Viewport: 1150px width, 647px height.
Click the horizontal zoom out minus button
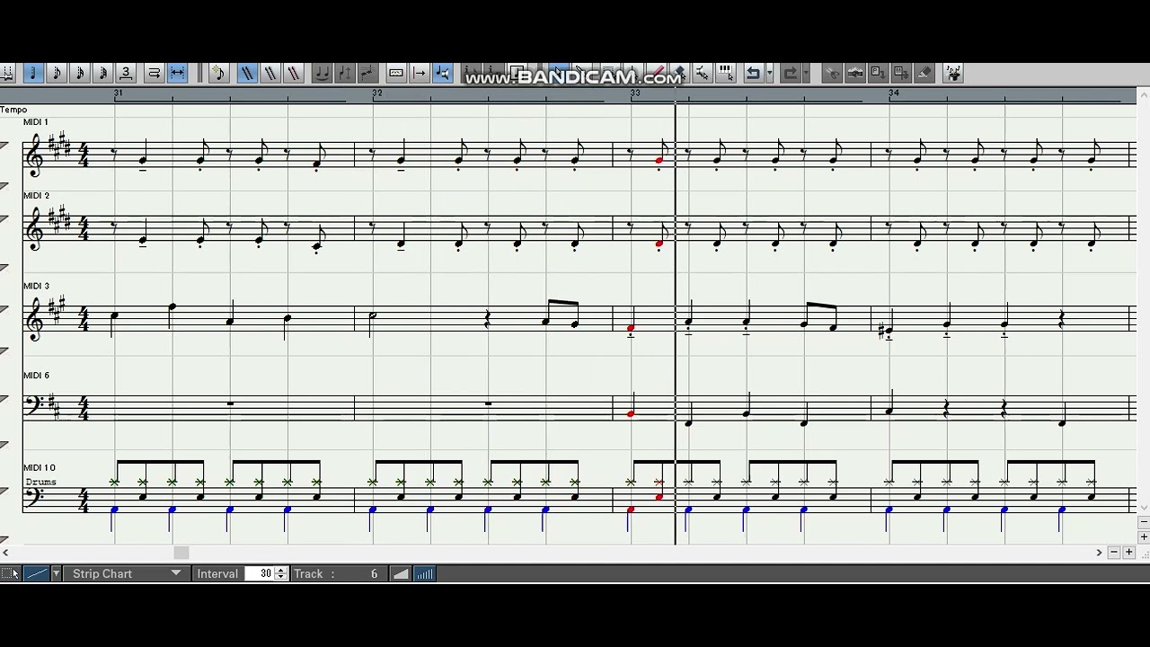[x=1114, y=553]
